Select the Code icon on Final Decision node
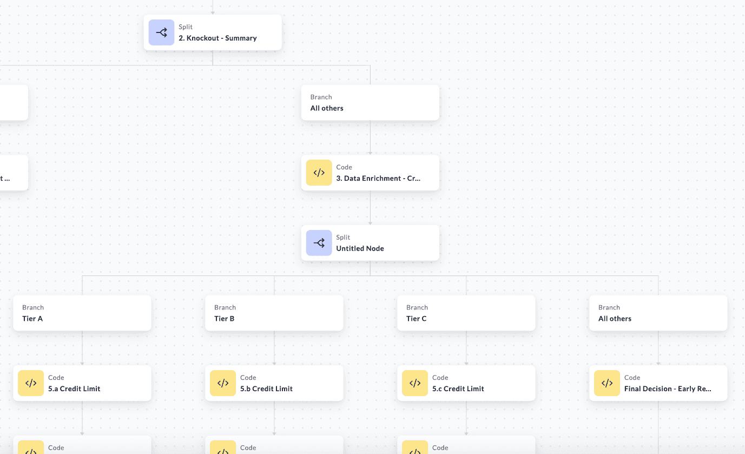Image resolution: width=745 pixels, height=454 pixels. [607, 383]
